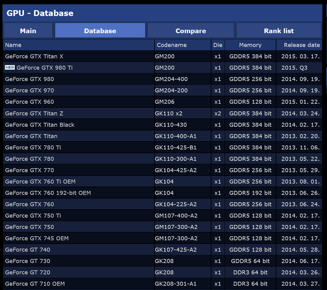The image size is (327, 290).
Task: Click release date 2014. 03. 24.
Action: (x=301, y=114)
